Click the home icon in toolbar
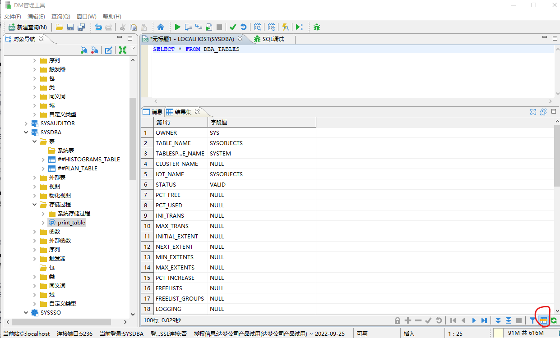Screen dimensions: 560x338 [161, 27]
